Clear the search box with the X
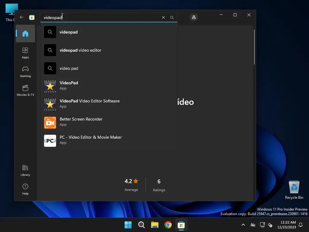 point(163,17)
